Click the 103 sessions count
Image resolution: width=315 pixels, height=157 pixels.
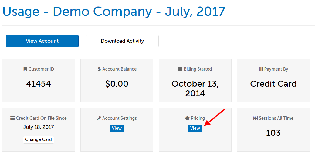273,133
